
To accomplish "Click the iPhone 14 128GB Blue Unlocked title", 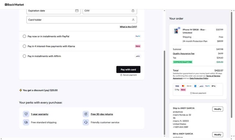I will point(194,31).
